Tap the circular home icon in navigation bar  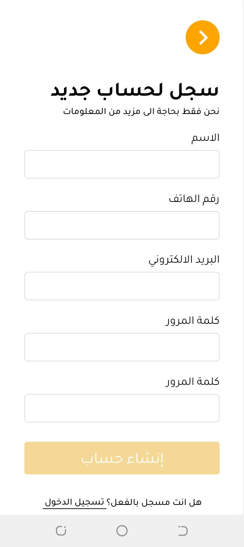(x=122, y=530)
